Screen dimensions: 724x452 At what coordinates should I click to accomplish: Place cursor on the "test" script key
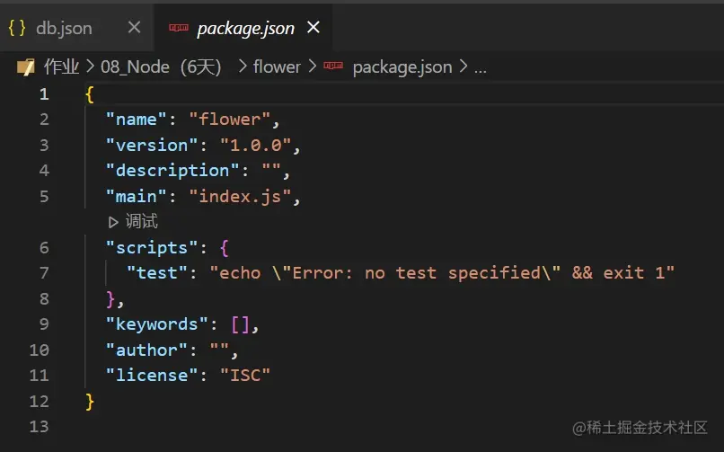point(157,272)
